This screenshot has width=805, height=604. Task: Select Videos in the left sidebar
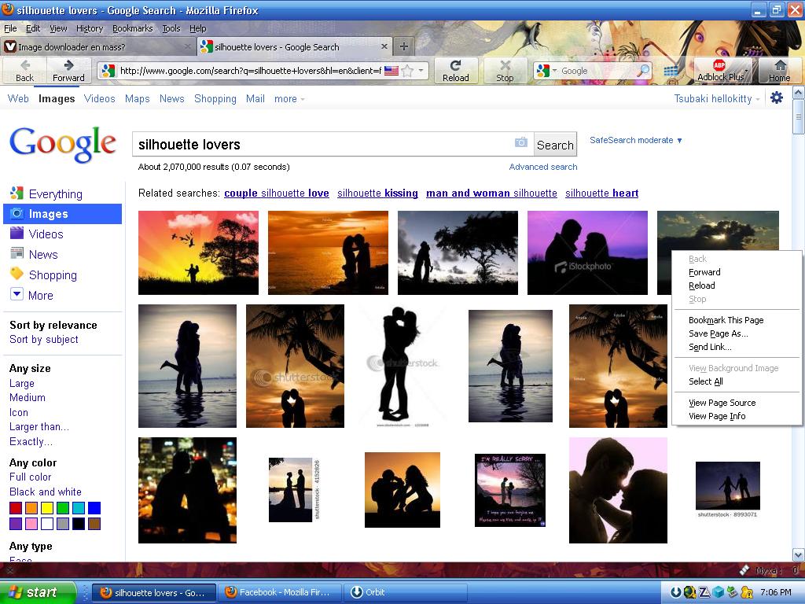46,234
